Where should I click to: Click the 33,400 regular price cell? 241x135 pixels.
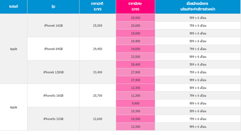tap(97, 72)
